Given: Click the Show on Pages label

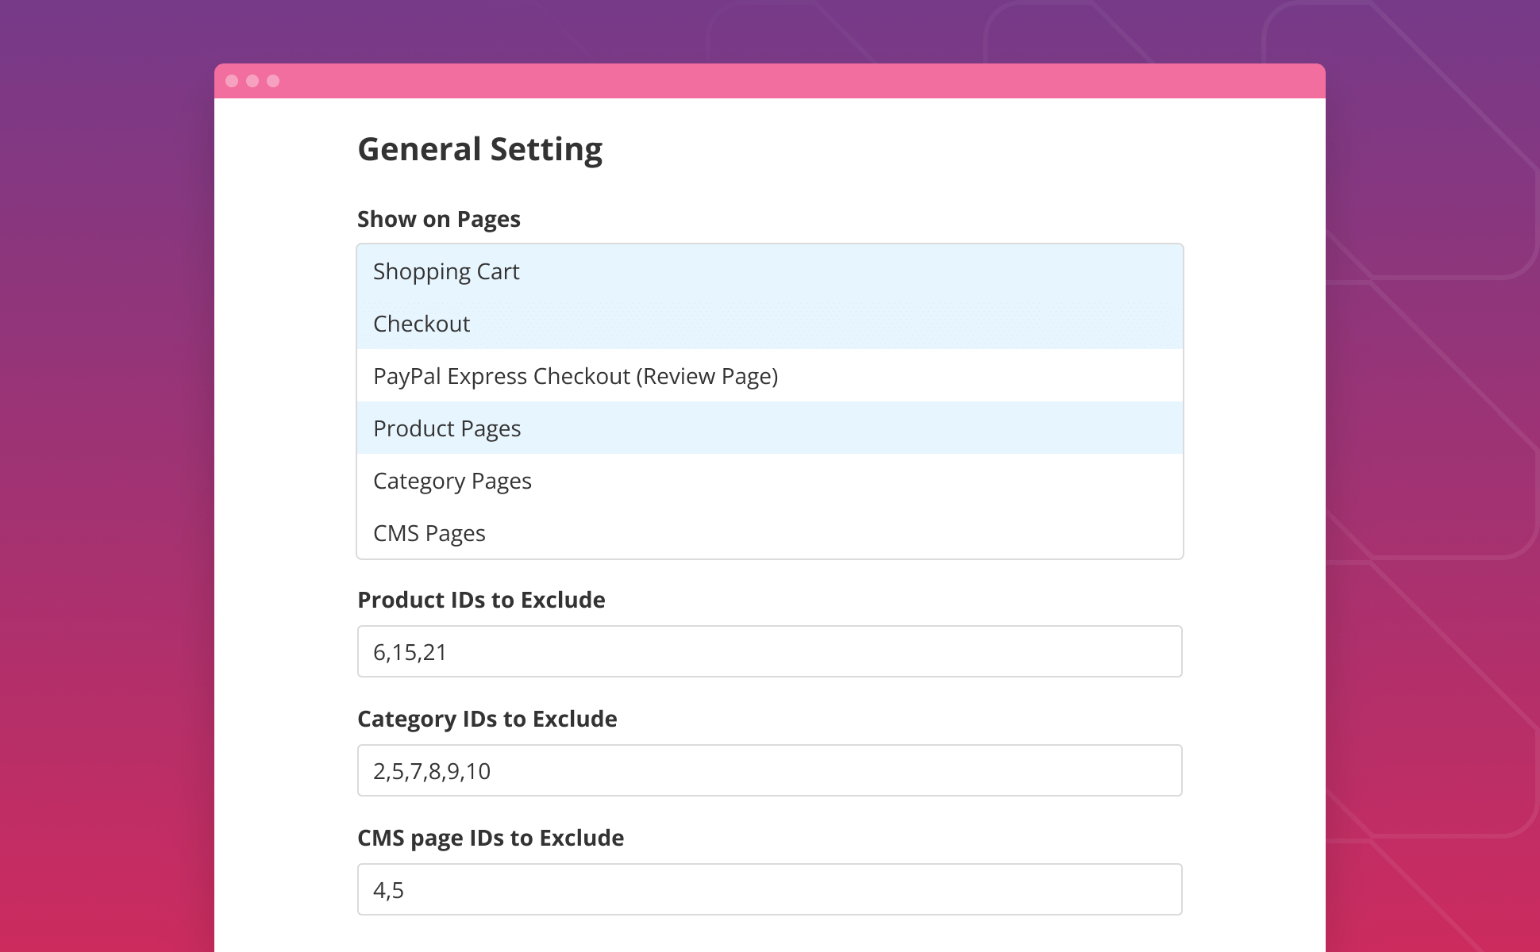Looking at the screenshot, I should pos(439,219).
